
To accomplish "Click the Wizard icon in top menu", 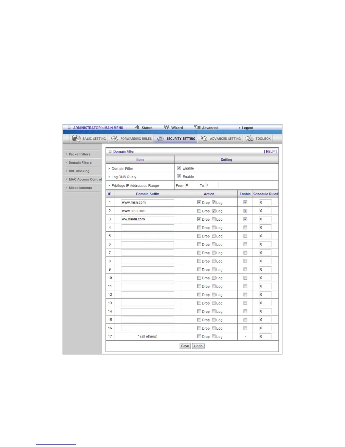I will pyautogui.click(x=167, y=127).
